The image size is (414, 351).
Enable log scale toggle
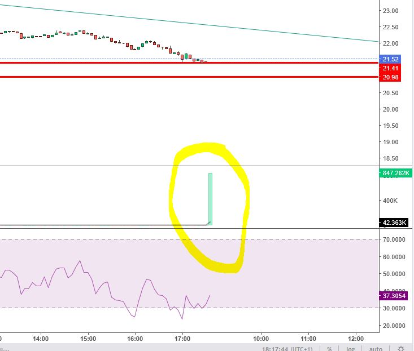(x=350, y=349)
